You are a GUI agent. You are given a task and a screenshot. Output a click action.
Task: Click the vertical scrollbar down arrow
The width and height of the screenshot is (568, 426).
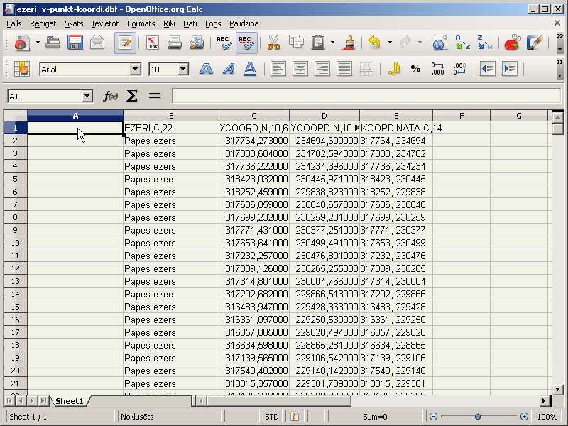[x=557, y=389]
